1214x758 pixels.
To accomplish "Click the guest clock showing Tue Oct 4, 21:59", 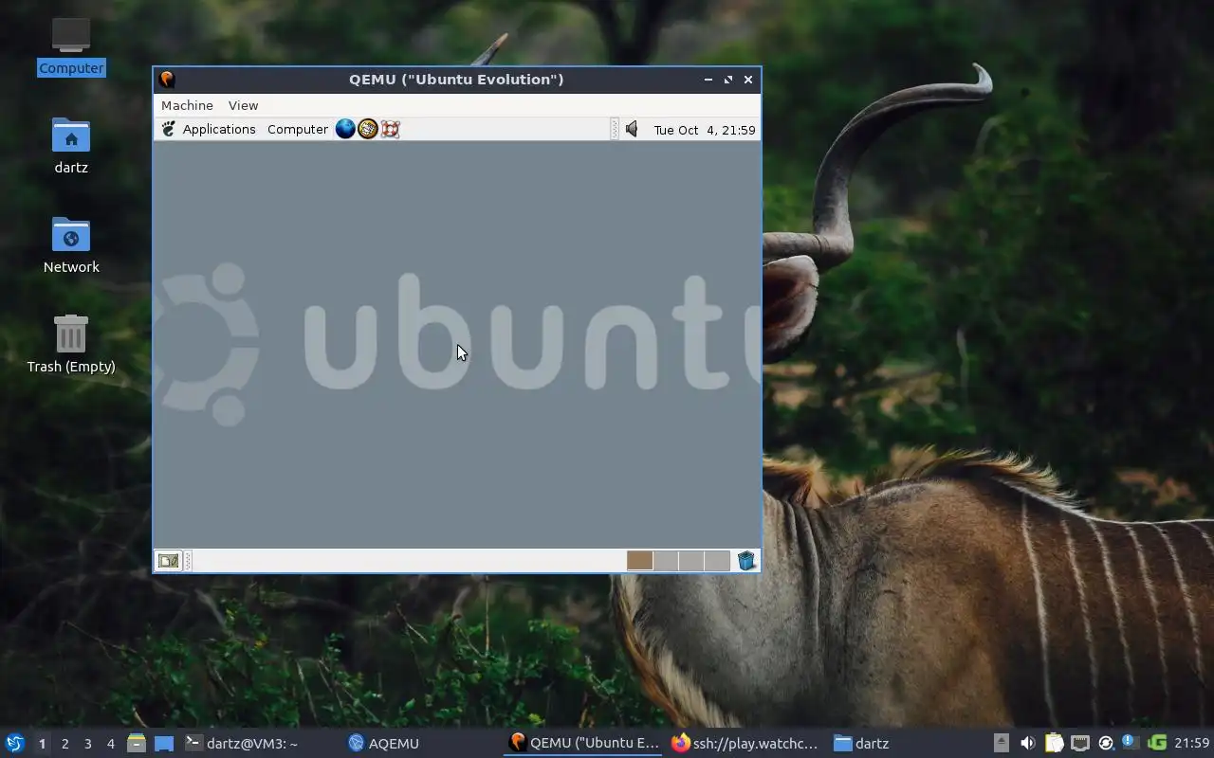I will point(705,130).
